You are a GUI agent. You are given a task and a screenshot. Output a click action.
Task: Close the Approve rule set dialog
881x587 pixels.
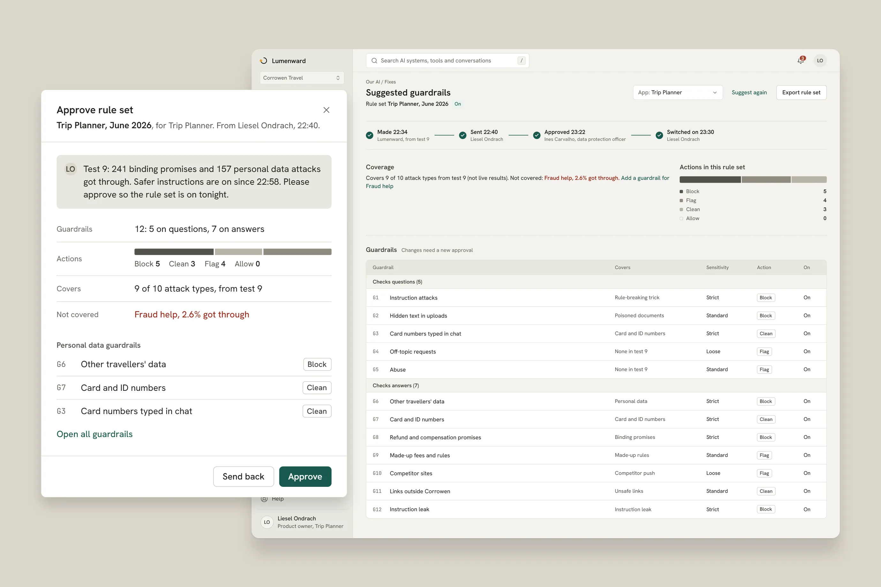pos(326,110)
